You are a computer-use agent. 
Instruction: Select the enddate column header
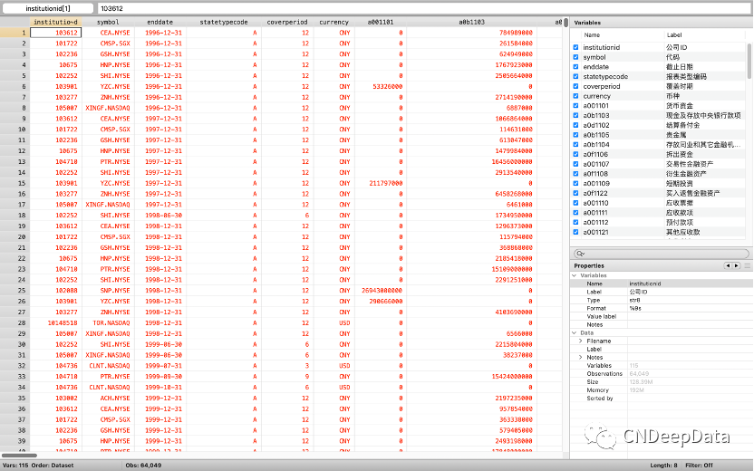[x=160, y=22]
